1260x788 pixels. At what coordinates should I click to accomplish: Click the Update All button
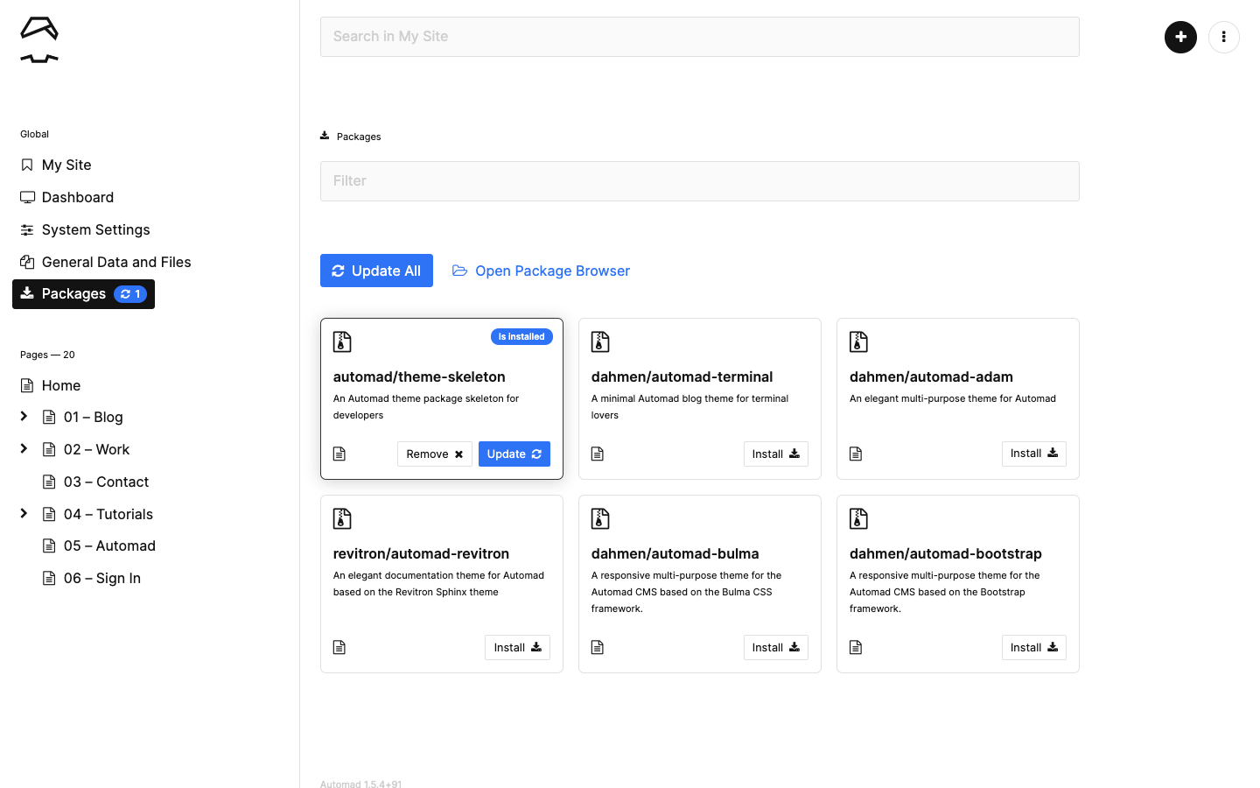point(376,271)
